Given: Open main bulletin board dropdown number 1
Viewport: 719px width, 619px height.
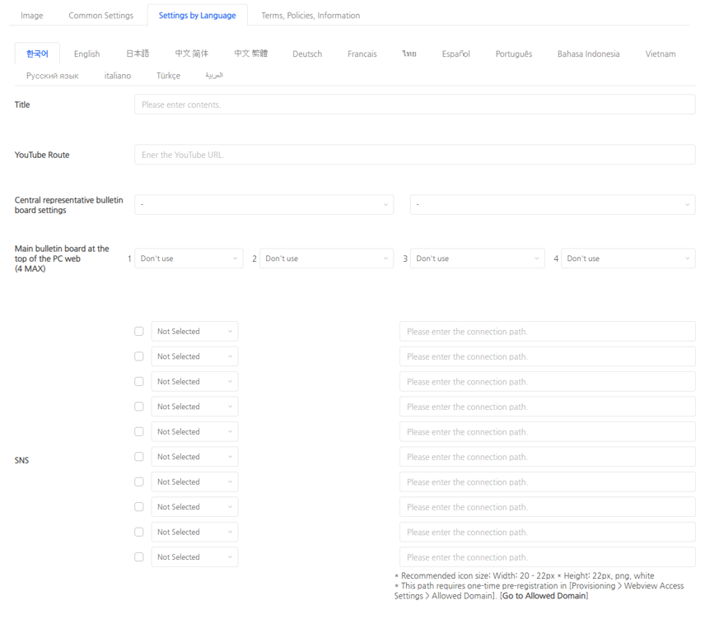Looking at the screenshot, I should (x=189, y=258).
